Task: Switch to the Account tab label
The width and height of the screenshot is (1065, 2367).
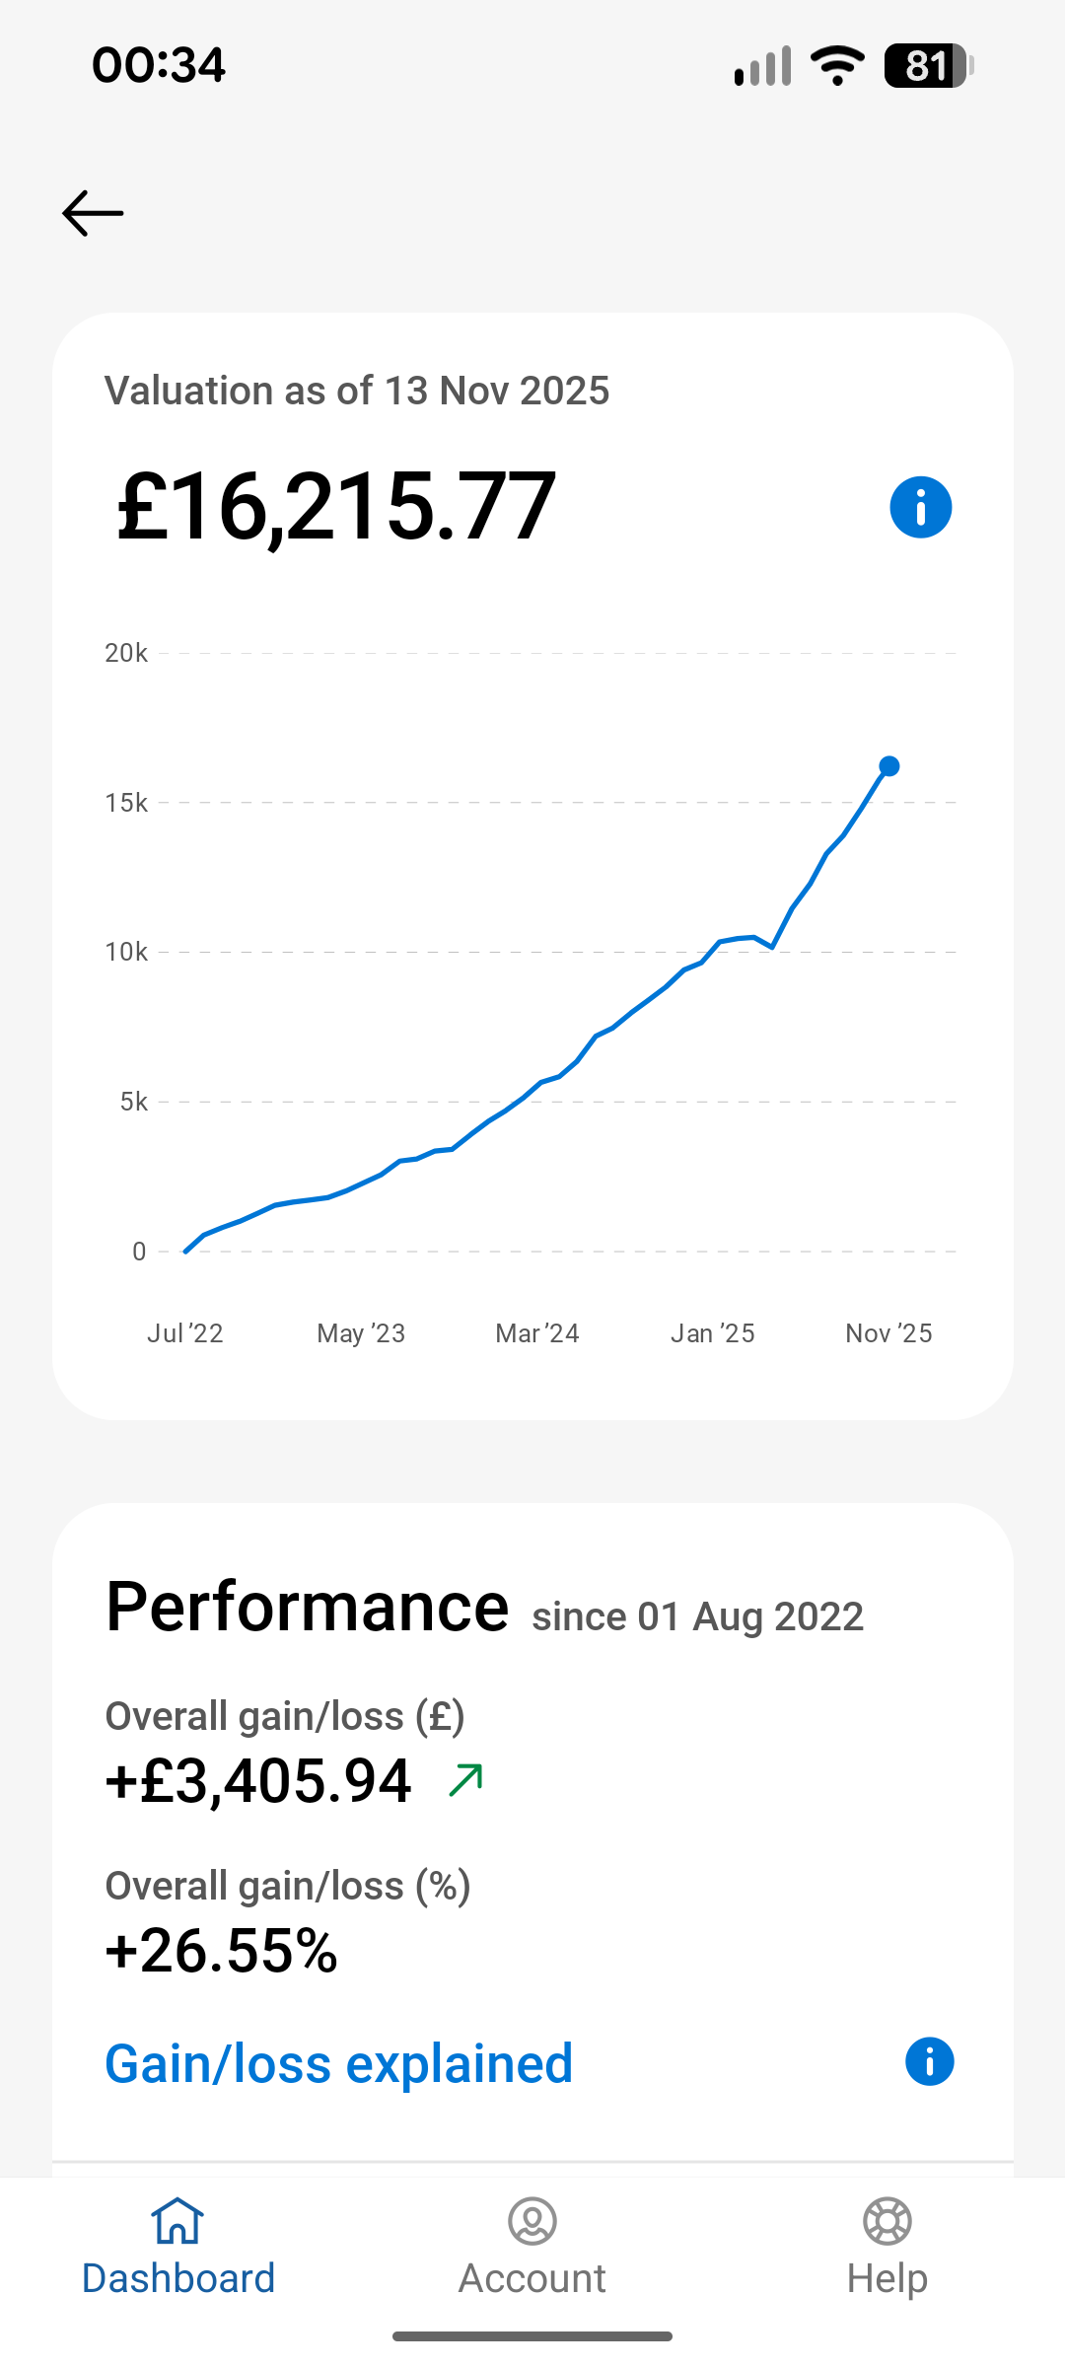Action: (x=532, y=2278)
